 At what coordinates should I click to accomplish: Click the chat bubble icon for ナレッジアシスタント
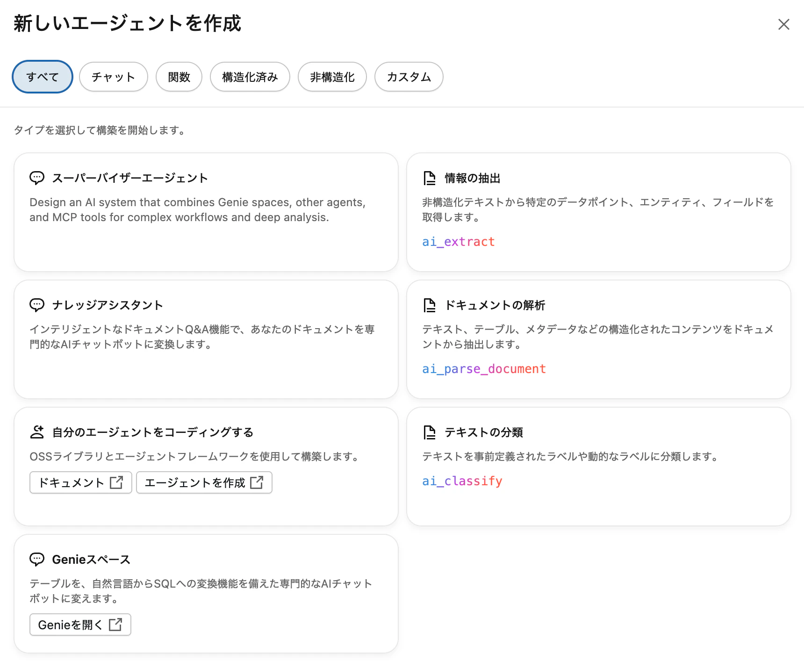click(x=37, y=305)
